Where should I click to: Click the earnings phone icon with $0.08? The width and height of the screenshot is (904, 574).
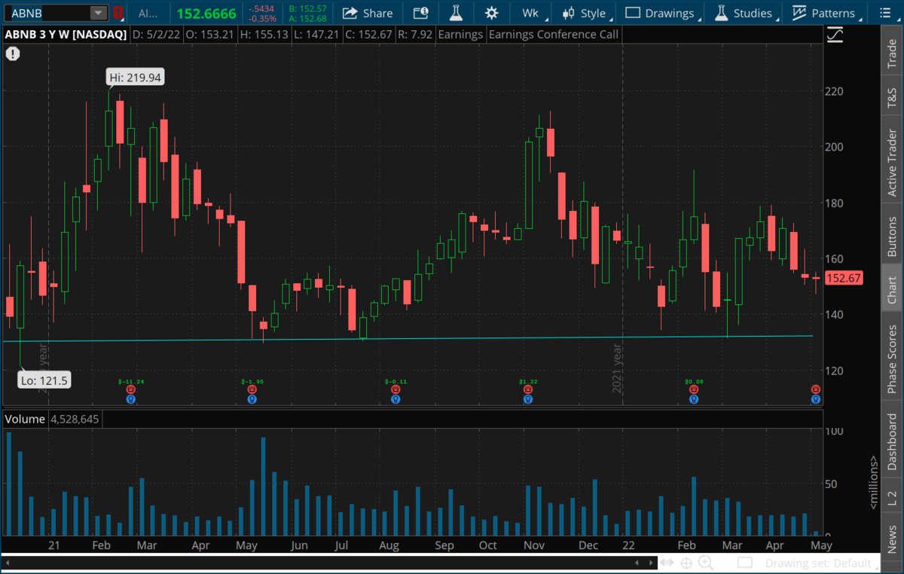click(694, 389)
